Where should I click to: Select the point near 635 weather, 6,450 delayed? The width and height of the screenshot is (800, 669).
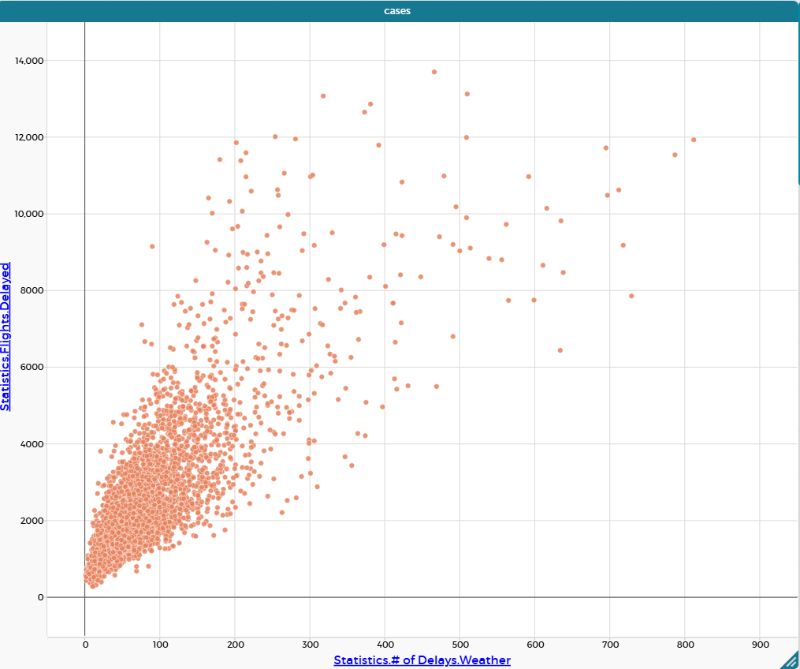click(x=560, y=350)
